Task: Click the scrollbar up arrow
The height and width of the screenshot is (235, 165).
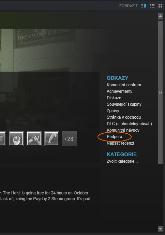Action: (160, 16)
